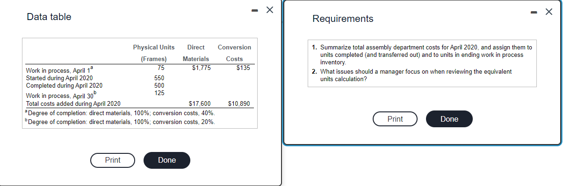Select the $135 conversion costs value
Image resolution: width=563 pixels, height=186 pixels.
[x=243, y=68]
